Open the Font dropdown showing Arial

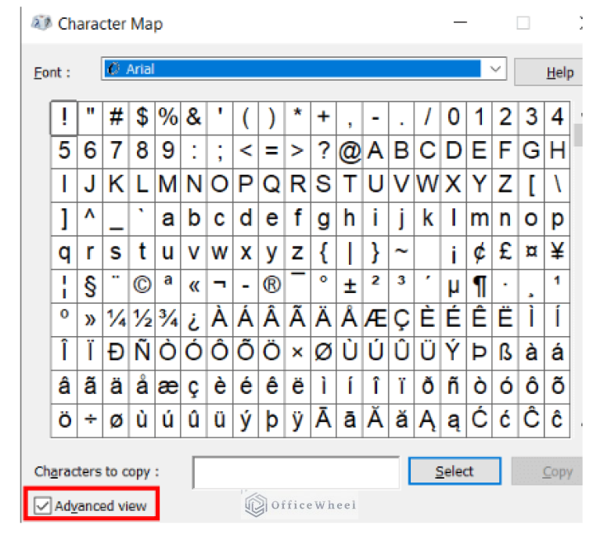(293, 70)
